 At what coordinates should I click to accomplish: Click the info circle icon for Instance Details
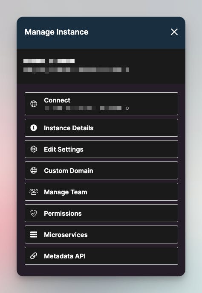[x=34, y=128]
